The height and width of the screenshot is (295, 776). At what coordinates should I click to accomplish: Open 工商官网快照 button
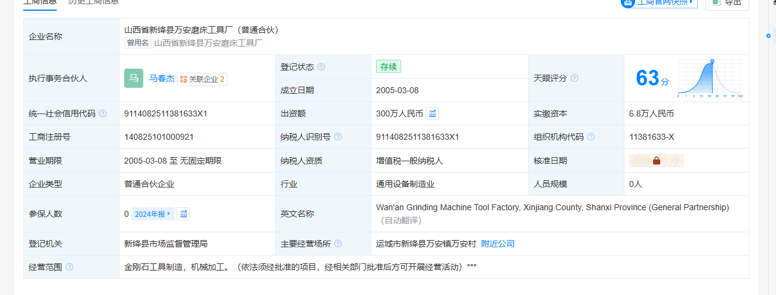pyautogui.click(x=659, y=2)
